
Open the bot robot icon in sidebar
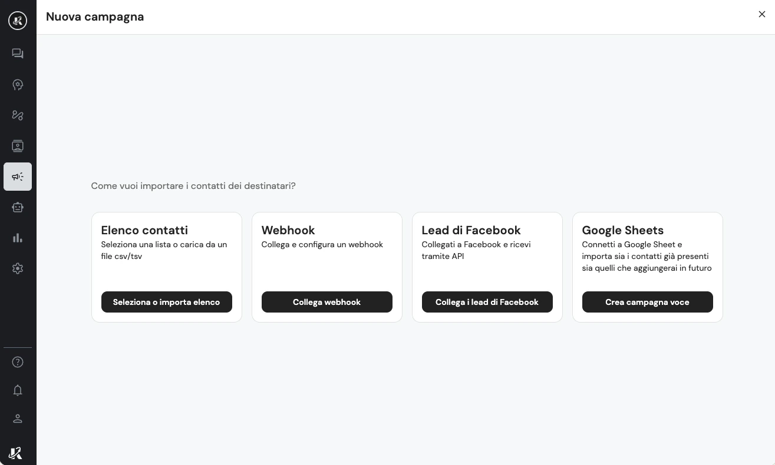(18, 207)
